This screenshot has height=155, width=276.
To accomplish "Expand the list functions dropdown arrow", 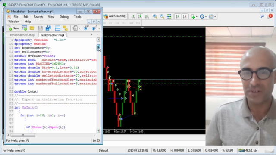I will (99, 28).
